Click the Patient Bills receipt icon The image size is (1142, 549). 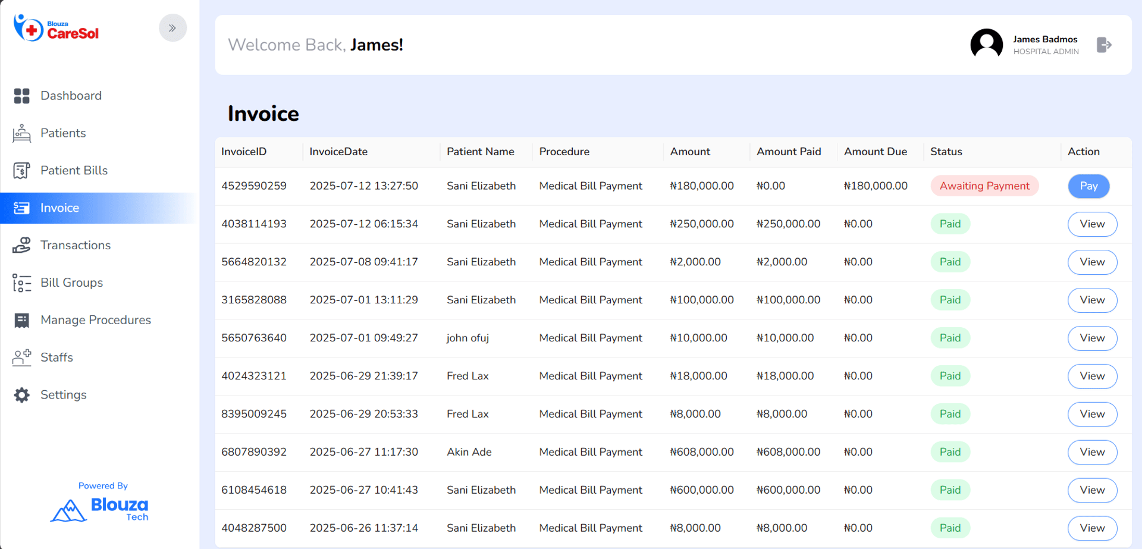22,171
